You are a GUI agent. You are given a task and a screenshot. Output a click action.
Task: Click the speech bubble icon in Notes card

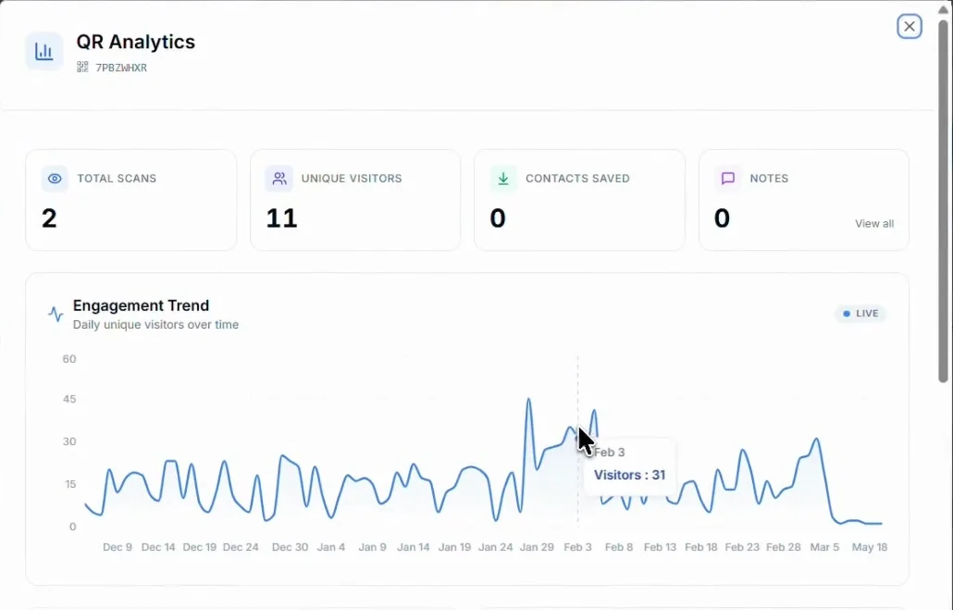(727, 179)
